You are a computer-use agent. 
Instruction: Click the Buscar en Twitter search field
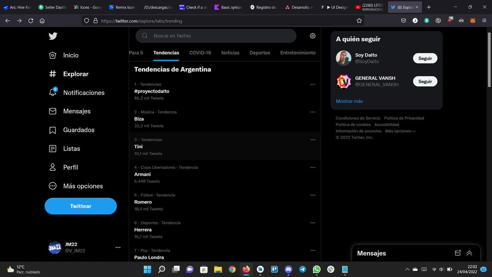click(216, 36)
